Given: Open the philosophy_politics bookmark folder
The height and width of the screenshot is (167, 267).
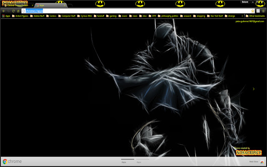Looking at the screenshot, I should tap(168, 16).
